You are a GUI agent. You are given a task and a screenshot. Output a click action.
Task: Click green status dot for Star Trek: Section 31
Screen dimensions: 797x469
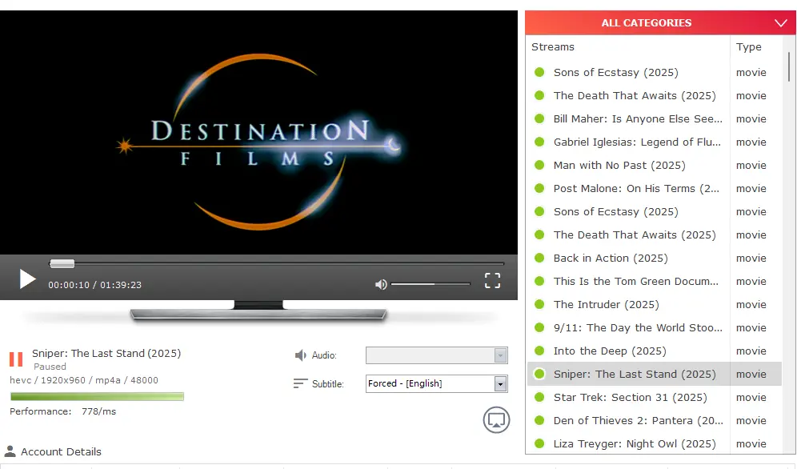[x=539, y=397]
